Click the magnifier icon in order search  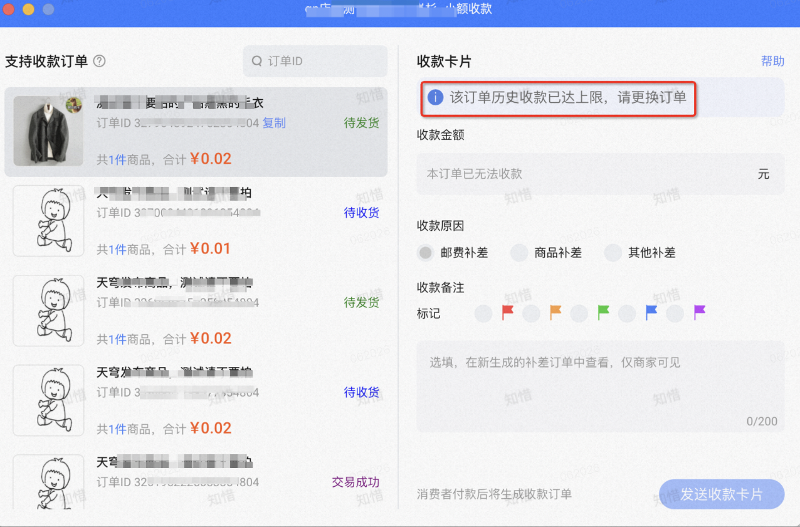point(256,61)
